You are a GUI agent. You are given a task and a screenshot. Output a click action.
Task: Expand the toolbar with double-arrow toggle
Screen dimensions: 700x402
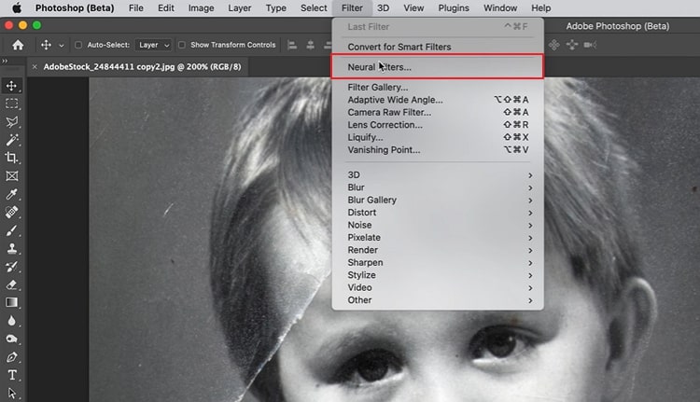tap(5, 61)
